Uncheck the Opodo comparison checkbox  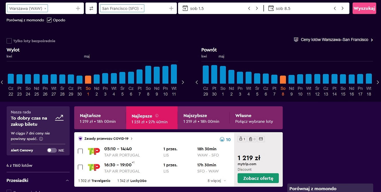[49, 20]
